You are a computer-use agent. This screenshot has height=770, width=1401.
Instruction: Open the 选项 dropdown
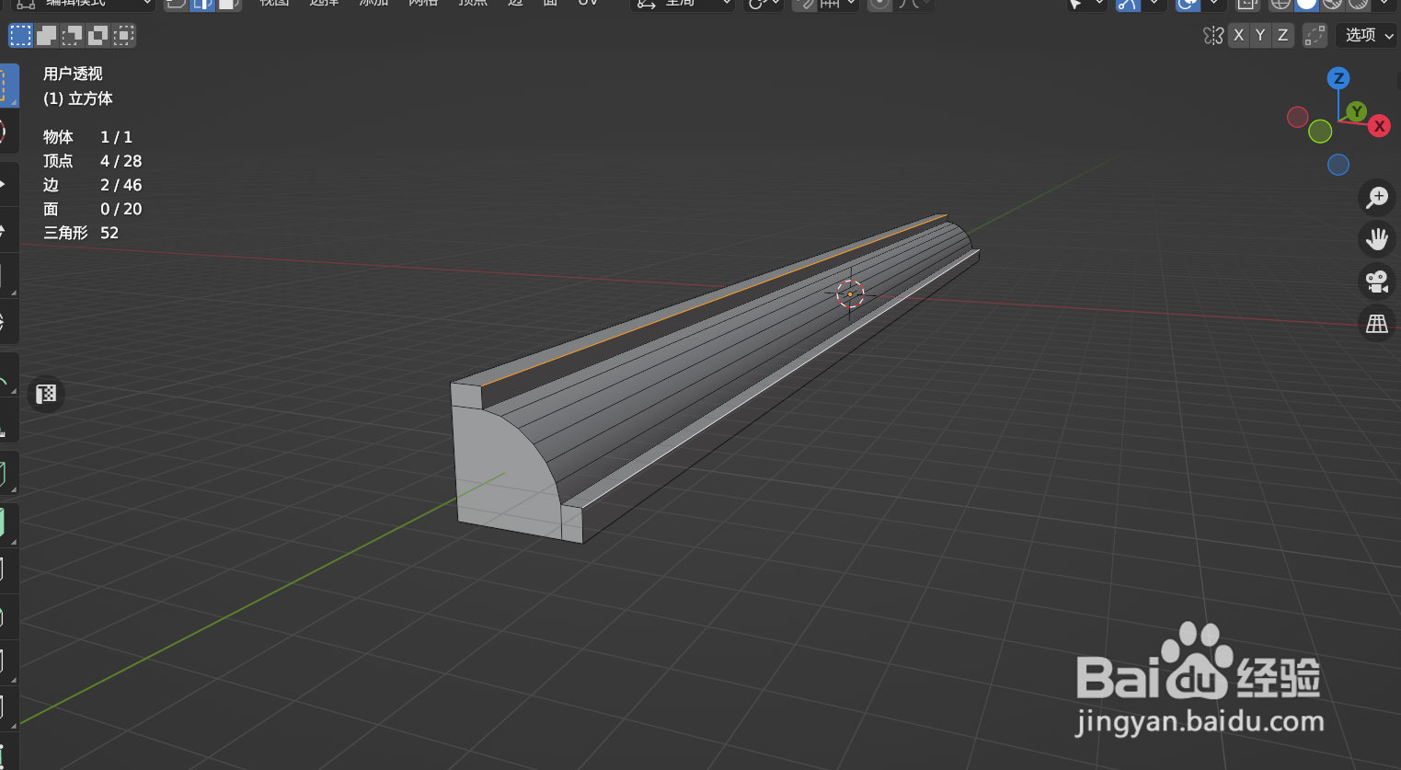[x=1369, y=36]
